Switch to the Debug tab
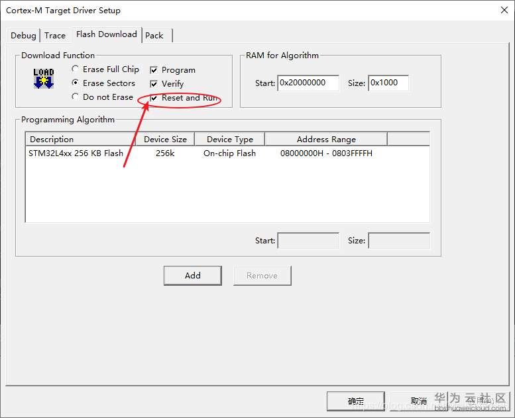 pyautogui.click(x=23, y=36)
